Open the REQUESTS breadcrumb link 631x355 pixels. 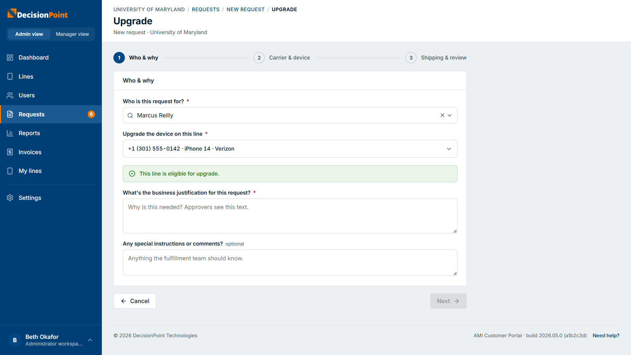pyautogui.click(x=206, y=10)
